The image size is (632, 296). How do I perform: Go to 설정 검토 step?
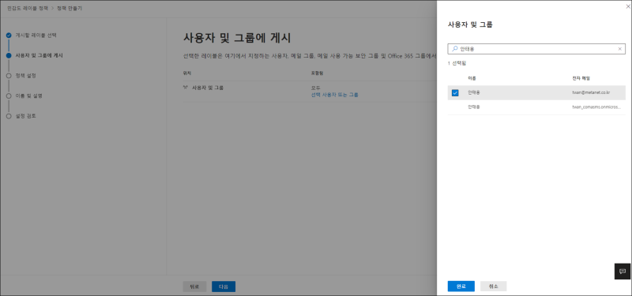pyautogui.click(x=26, y=116)
